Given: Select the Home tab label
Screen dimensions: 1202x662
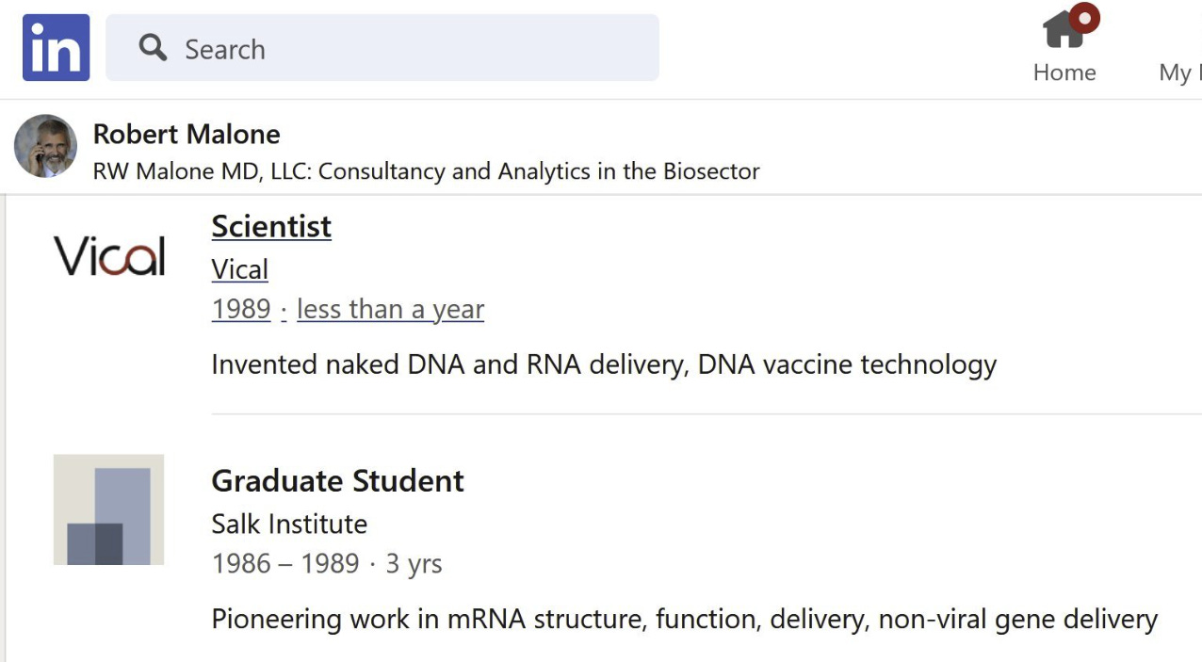Looking at the screenshot, I should (1064, 73).
